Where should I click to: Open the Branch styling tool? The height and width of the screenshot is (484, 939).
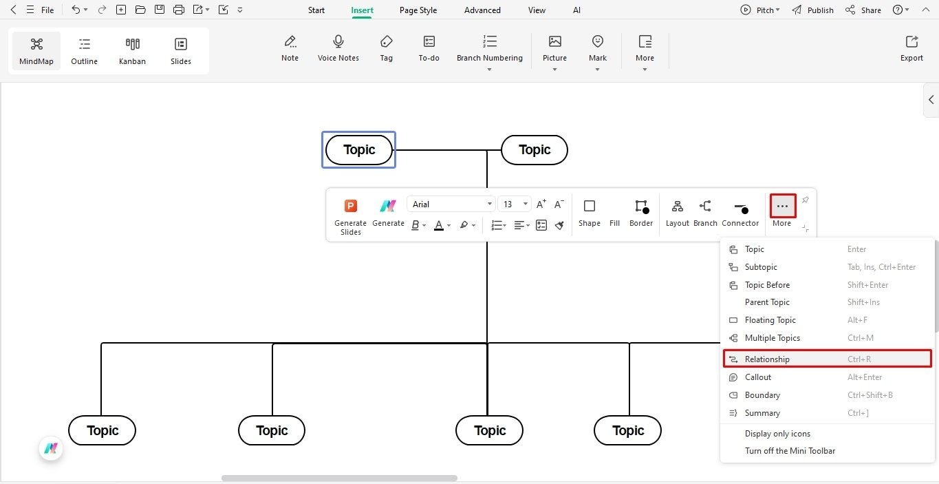[x=705, y=212]
